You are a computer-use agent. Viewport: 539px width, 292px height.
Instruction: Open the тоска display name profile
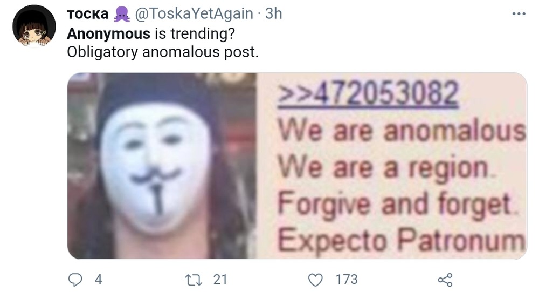click(x=88, y=14)
